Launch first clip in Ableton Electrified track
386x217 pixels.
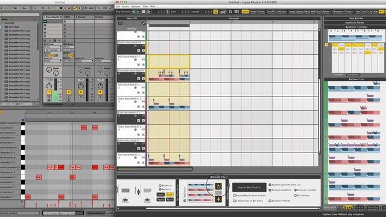[x=45, y=22]
